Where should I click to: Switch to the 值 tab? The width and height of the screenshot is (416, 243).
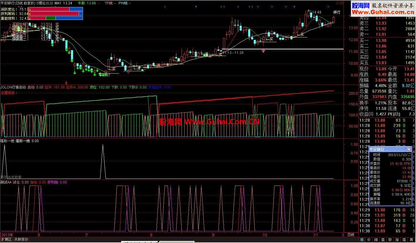tap(404, 240)
